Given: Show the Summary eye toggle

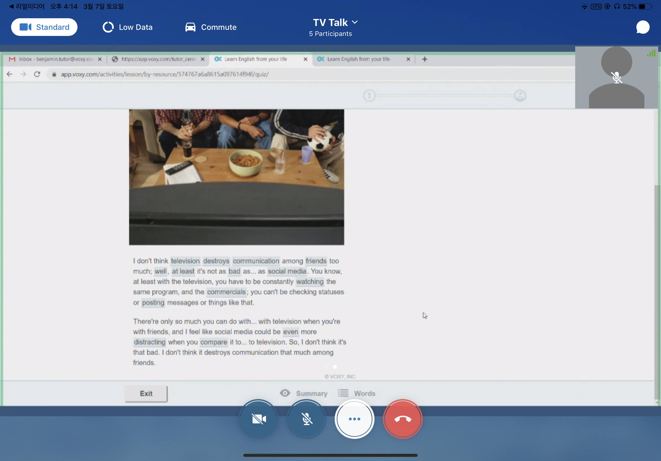Looking at the screenshot, I should [285, 393].
